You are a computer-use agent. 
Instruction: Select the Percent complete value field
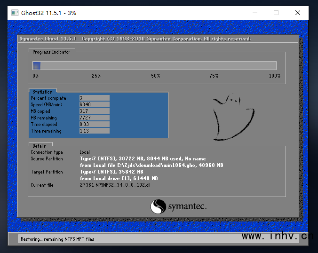(x=94, y=98)
